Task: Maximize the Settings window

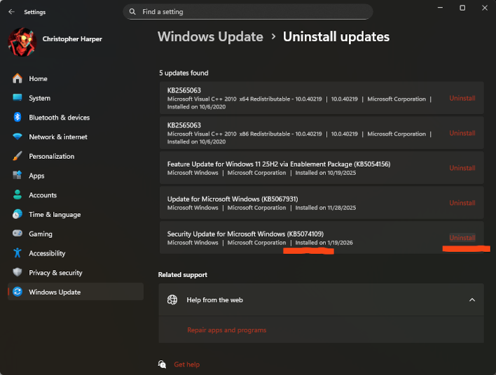Action: (x=462, y=8)
